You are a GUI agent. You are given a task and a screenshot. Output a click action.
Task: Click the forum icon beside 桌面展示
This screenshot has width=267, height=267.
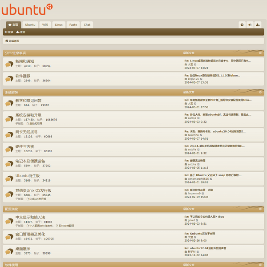9,251
